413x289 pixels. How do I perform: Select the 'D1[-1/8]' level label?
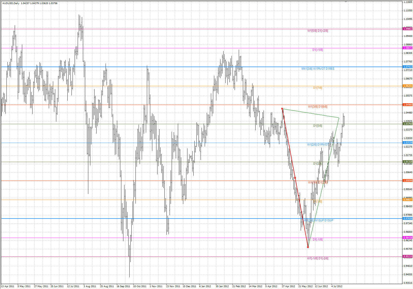317,240
